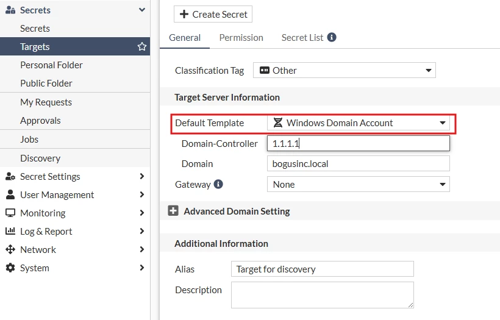Open the System menu label
This screenshot has height=320, width=500.
point(35,268)
